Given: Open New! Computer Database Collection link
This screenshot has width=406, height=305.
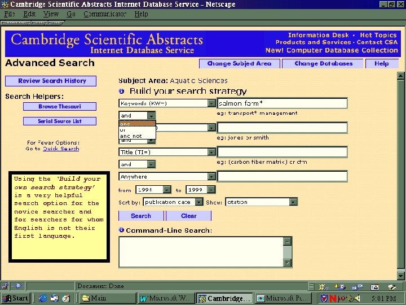Looking at the screenshot, I should coord(332,50).
